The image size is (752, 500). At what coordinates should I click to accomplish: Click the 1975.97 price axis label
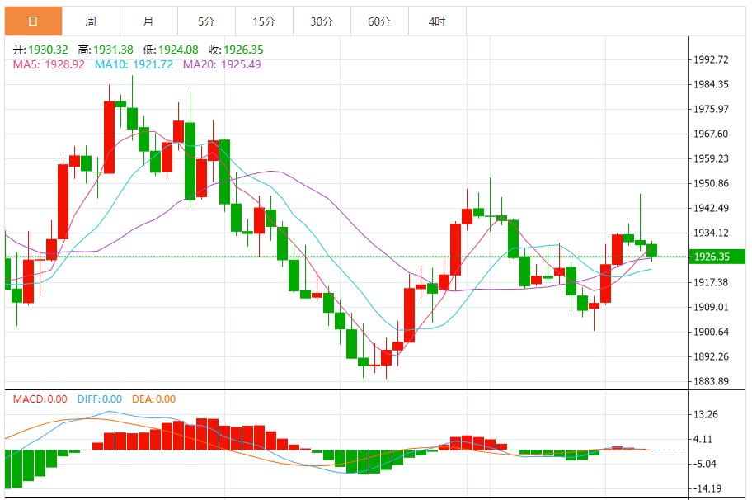click(x=712, y=109)
